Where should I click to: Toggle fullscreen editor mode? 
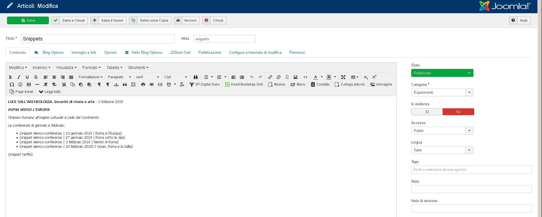click(x=343, y=77)
